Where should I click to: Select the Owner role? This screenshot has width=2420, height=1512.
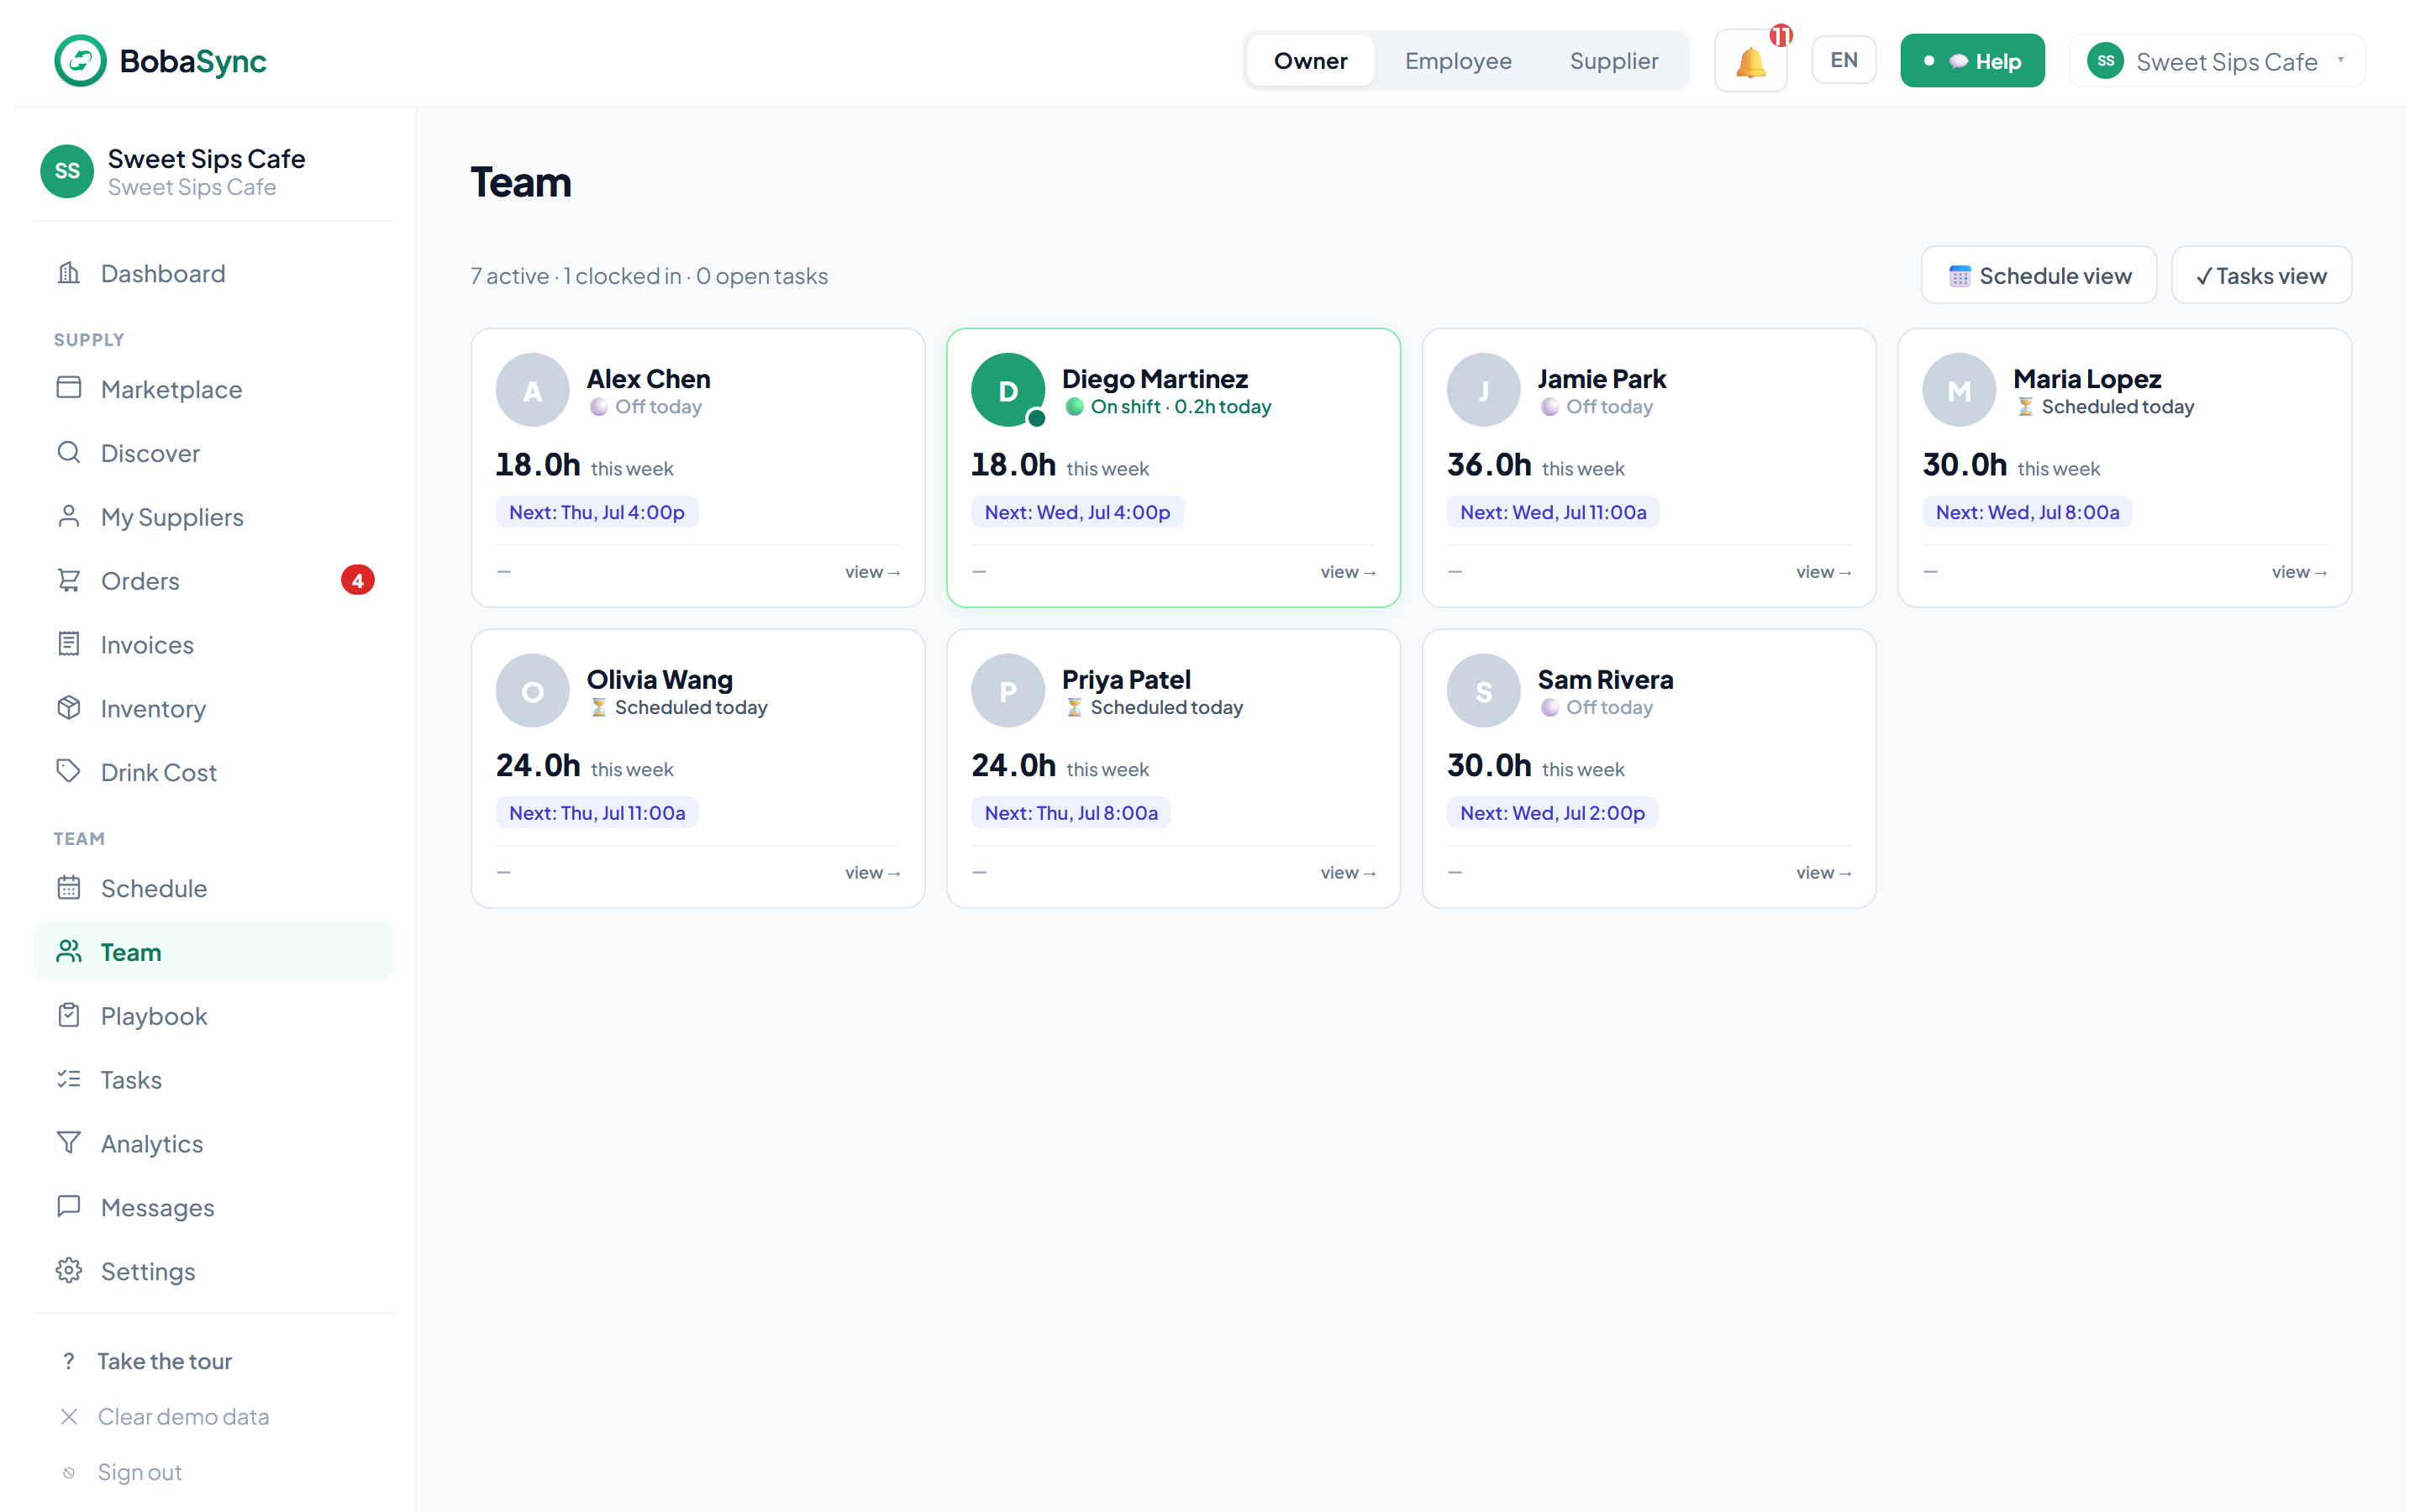pyautogui.click(x=1310, y=61)
